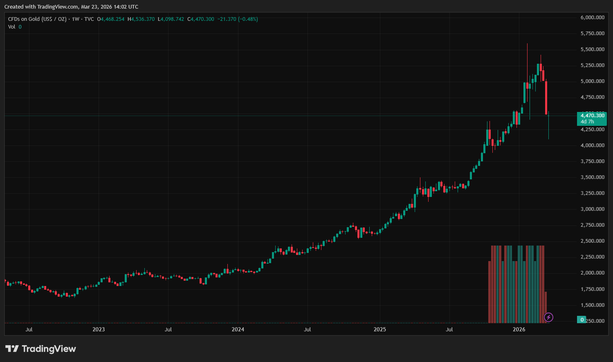Click the high price value 4,536.370
The image size is (613, 362).
(x=143, y=19)
